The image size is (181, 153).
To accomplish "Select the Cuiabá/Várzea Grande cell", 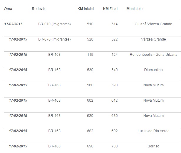I will click(153, 24).
